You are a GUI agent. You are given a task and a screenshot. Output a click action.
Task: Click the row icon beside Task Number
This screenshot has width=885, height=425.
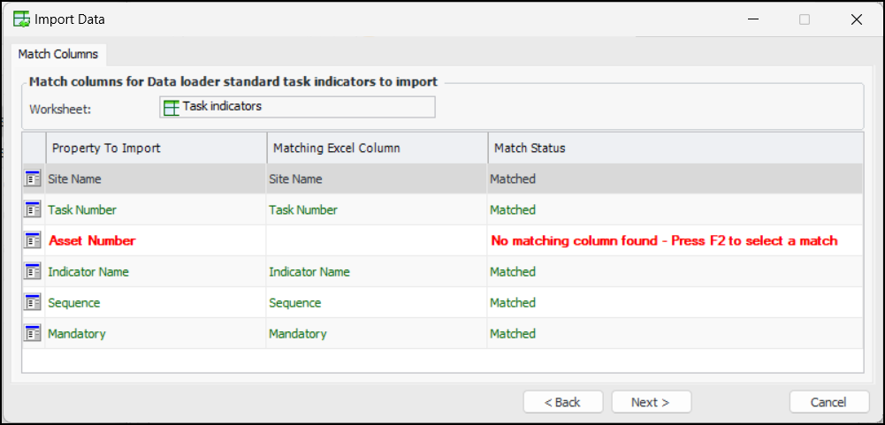(x=33, y=209)
